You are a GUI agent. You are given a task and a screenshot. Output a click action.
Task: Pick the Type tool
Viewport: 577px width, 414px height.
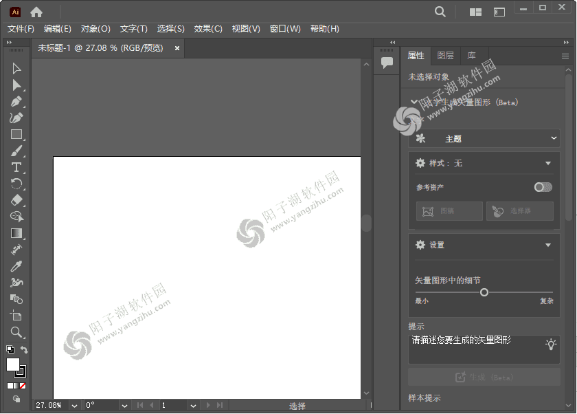pyautogui.click(x=16, y=167)
